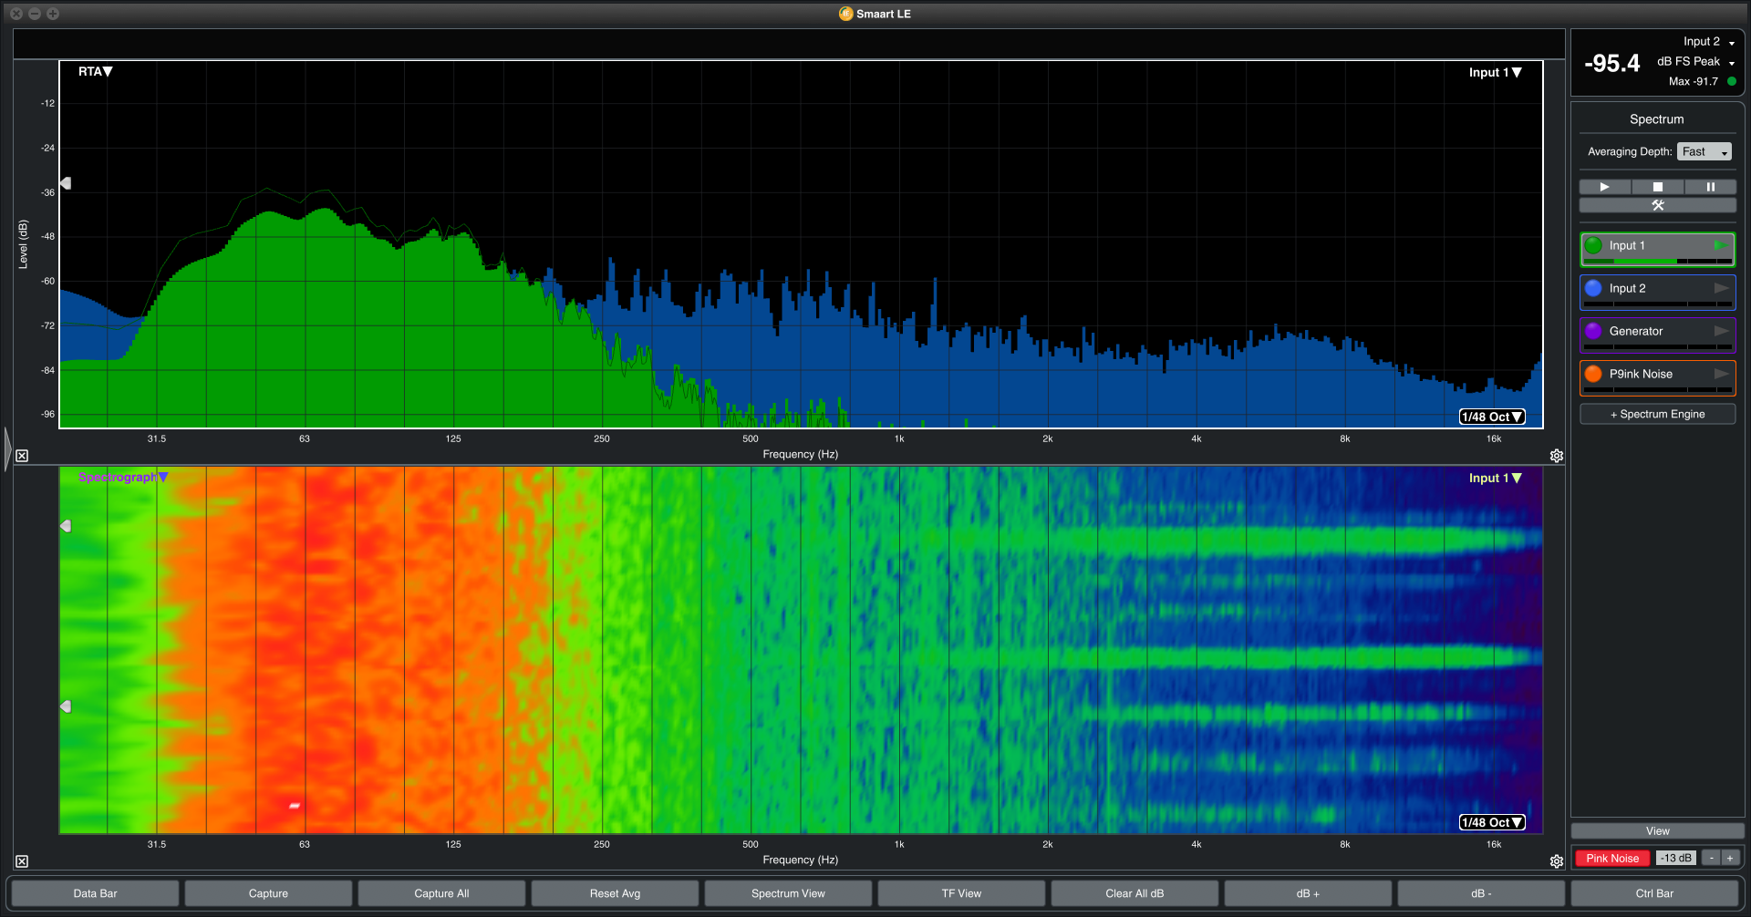Screen dimensions: 1751x917
Task: Toggle the Data Bar
Action: coord(96,893)
